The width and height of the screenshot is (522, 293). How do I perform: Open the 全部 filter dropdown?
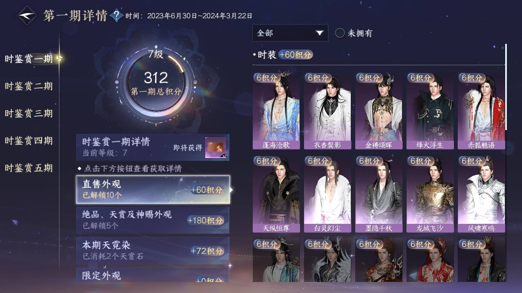pos(290,33)
